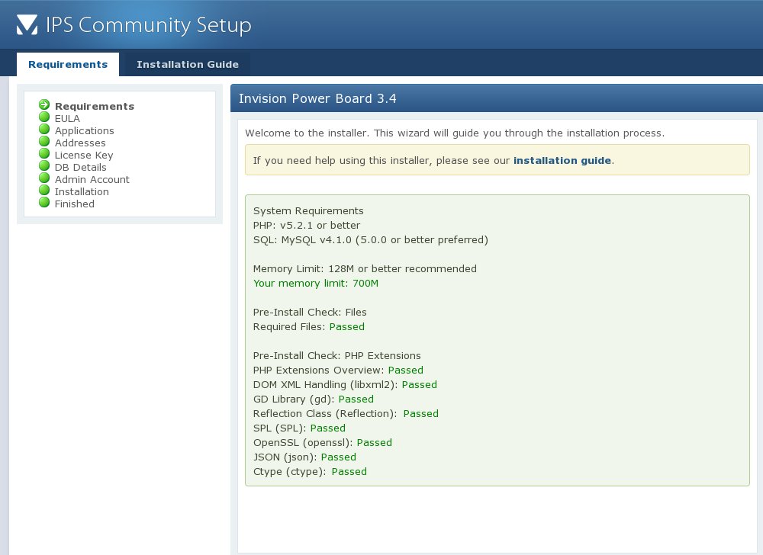Viewport: 763px width, 555px height.
Task: Click the green circle icon next to License Key
Action: [44, 153]
